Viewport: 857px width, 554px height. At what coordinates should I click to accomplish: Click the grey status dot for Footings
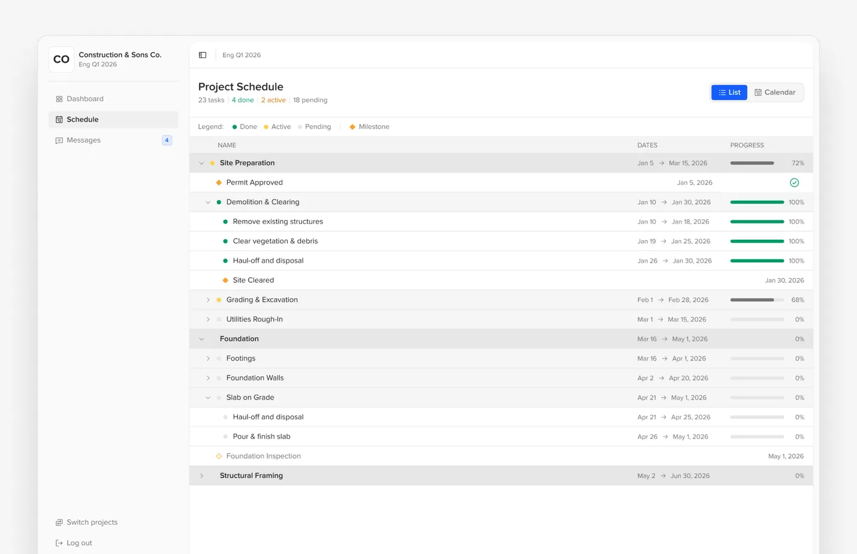click(219, 359)
